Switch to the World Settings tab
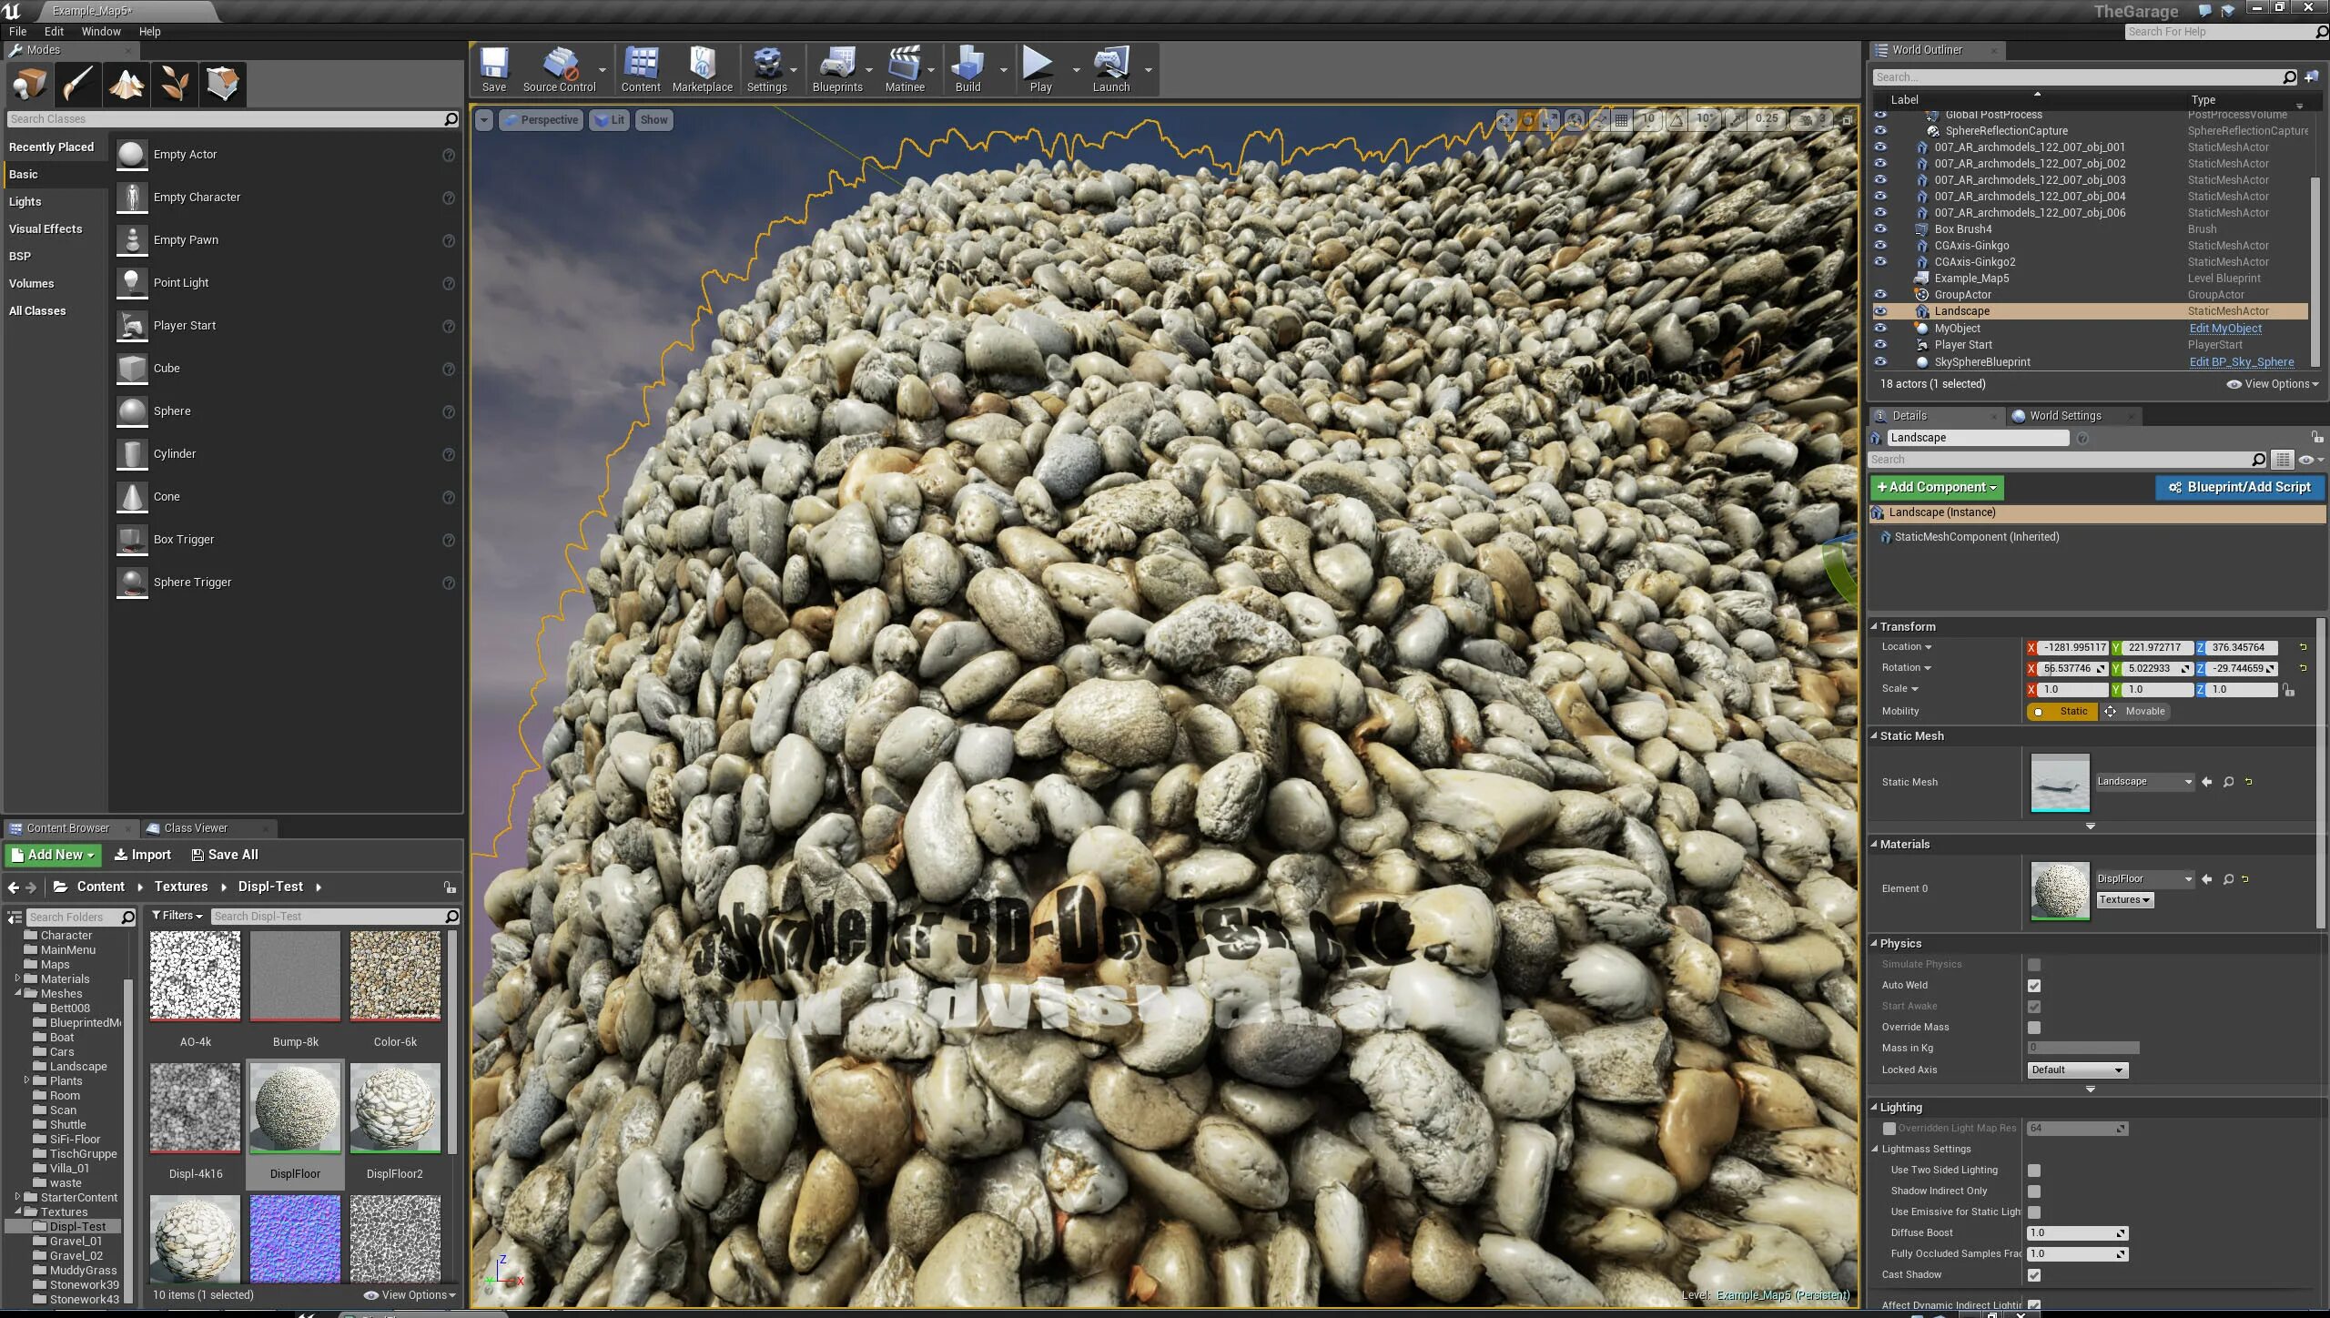Viewport: 2330px width, 1318px height. [x=2064, y=416]
